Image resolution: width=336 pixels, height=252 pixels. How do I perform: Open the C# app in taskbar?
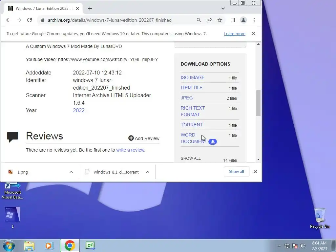(90, 245)
